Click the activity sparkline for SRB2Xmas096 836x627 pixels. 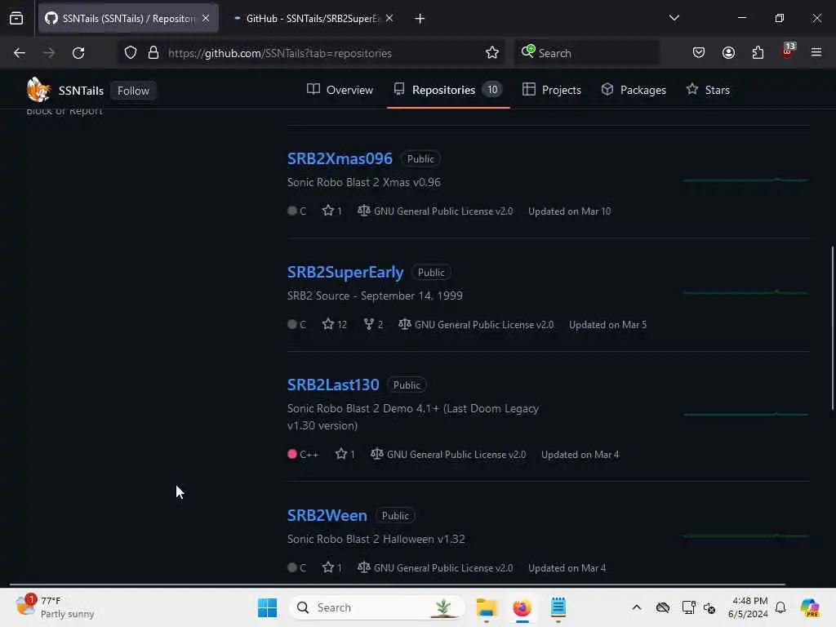tap(745, 180)
